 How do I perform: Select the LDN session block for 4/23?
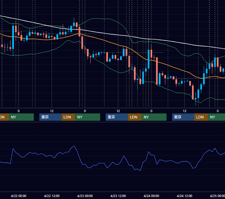(135, 117)
